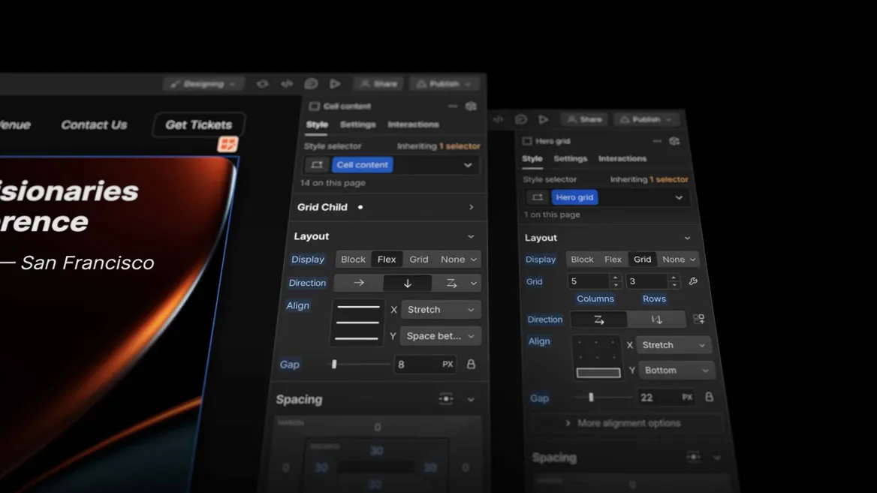The image size is (877, 493).
Task: Click component cube icon beside Cell content title
Action: coord(471,107)
